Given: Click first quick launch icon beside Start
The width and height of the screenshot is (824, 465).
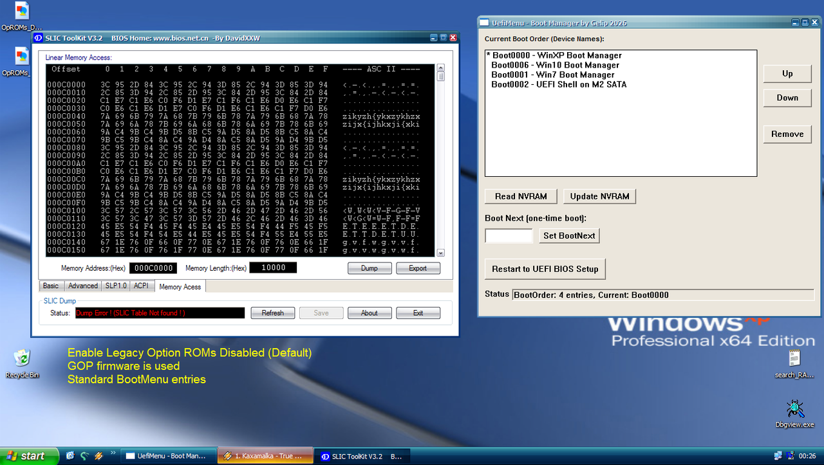Looking at the screenshot, I should pos(70,456).
